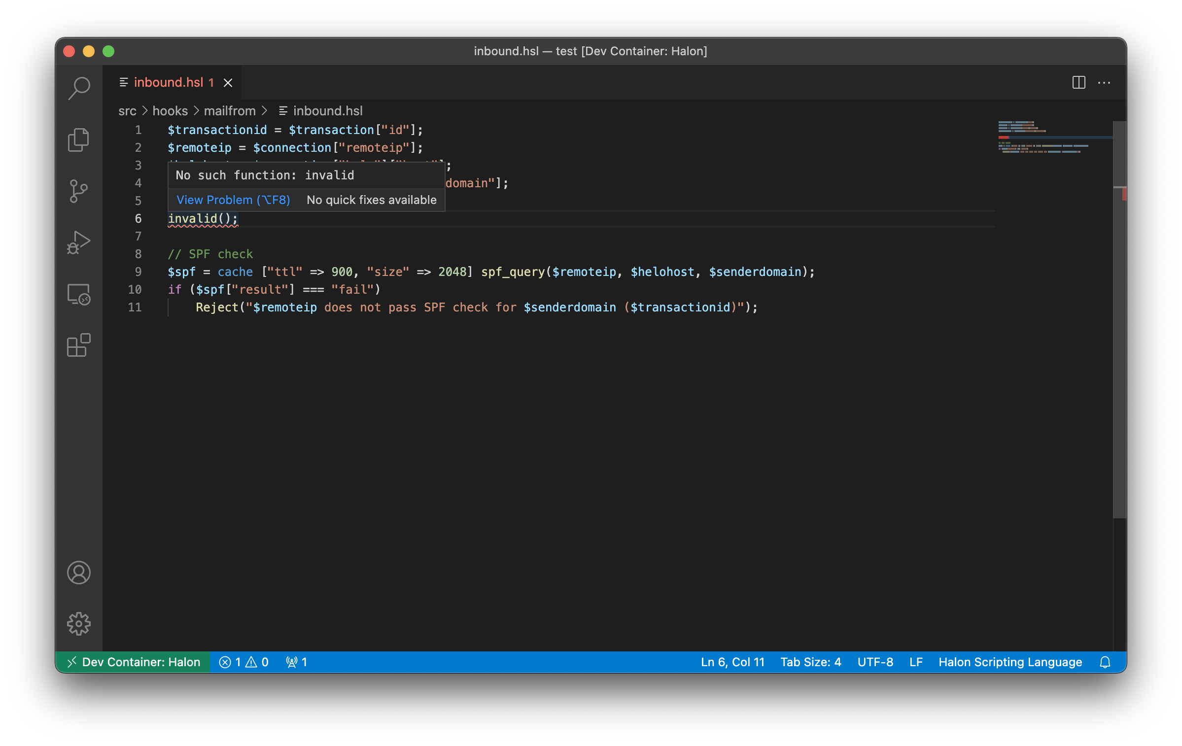Open the Extensions view

pyautogui.click(x=79, y=345)
